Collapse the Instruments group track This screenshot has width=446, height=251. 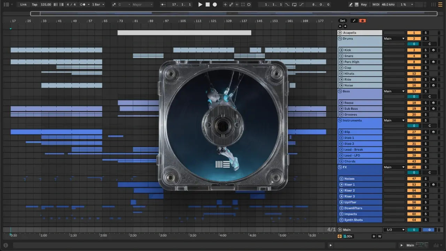point(340,121)
